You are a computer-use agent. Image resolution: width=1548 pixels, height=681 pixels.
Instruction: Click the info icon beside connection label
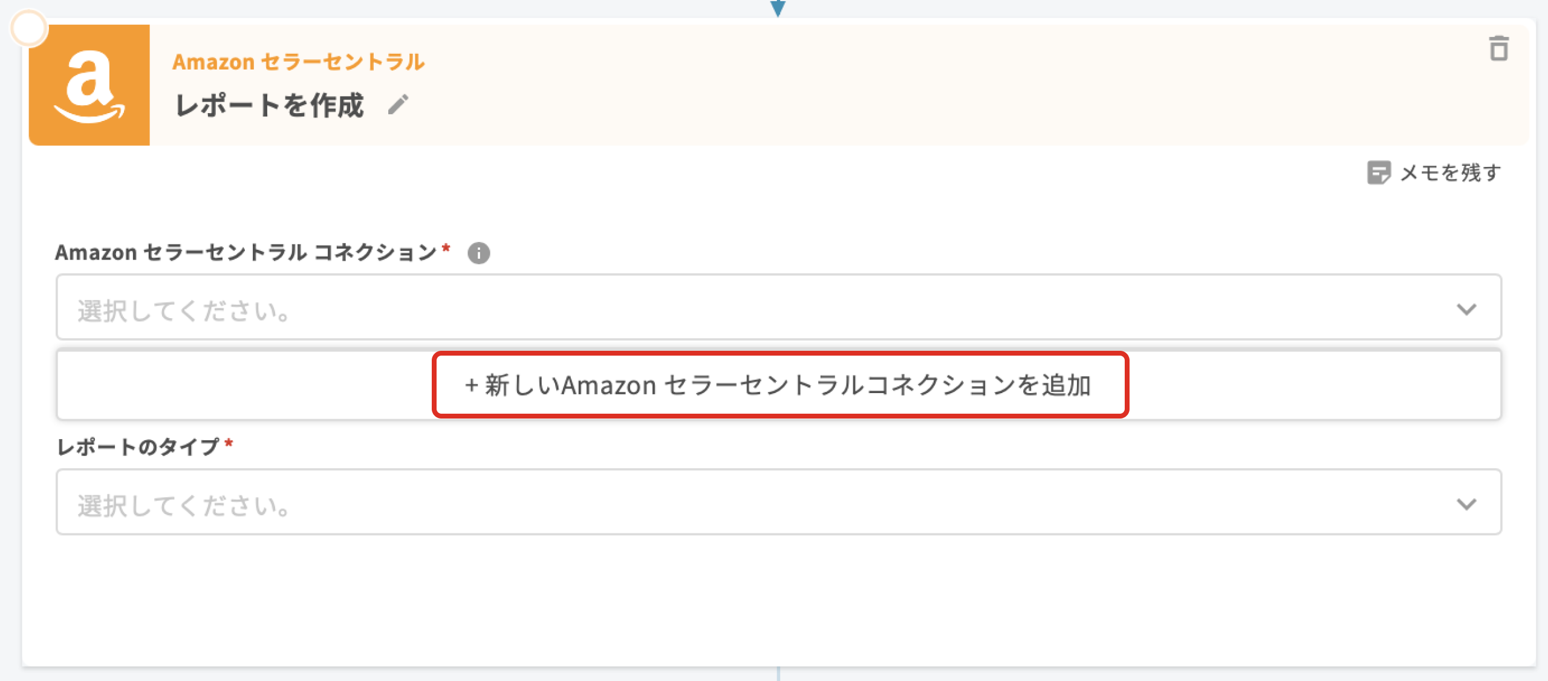pyautogui.click(x=478, y=253)
